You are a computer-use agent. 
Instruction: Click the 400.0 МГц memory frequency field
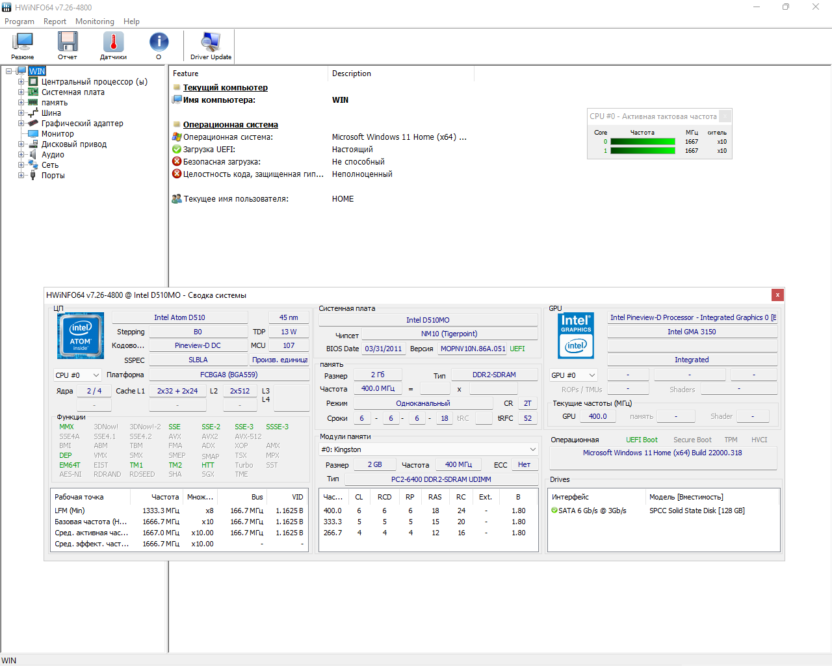pos(378,388)
